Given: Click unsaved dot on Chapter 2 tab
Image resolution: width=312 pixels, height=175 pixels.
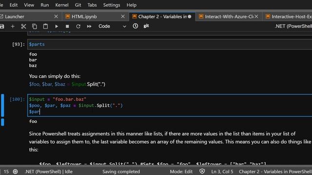Looking at the screenshot, I should coord(190,17).
